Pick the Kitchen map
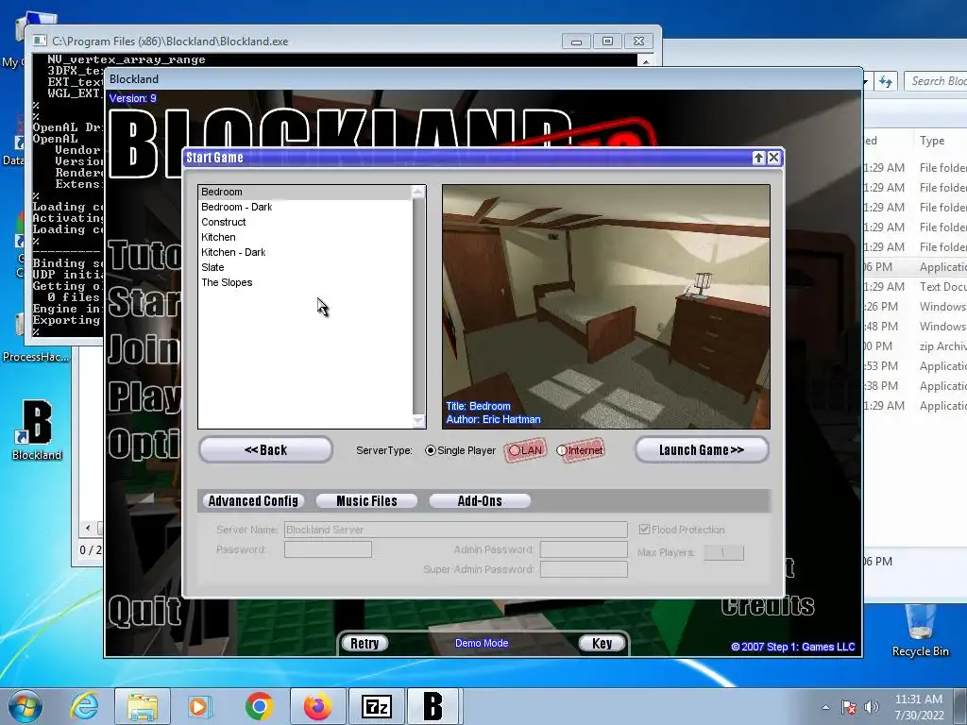Viewport: 967px width, 725px height. click(x=305, y=237)
